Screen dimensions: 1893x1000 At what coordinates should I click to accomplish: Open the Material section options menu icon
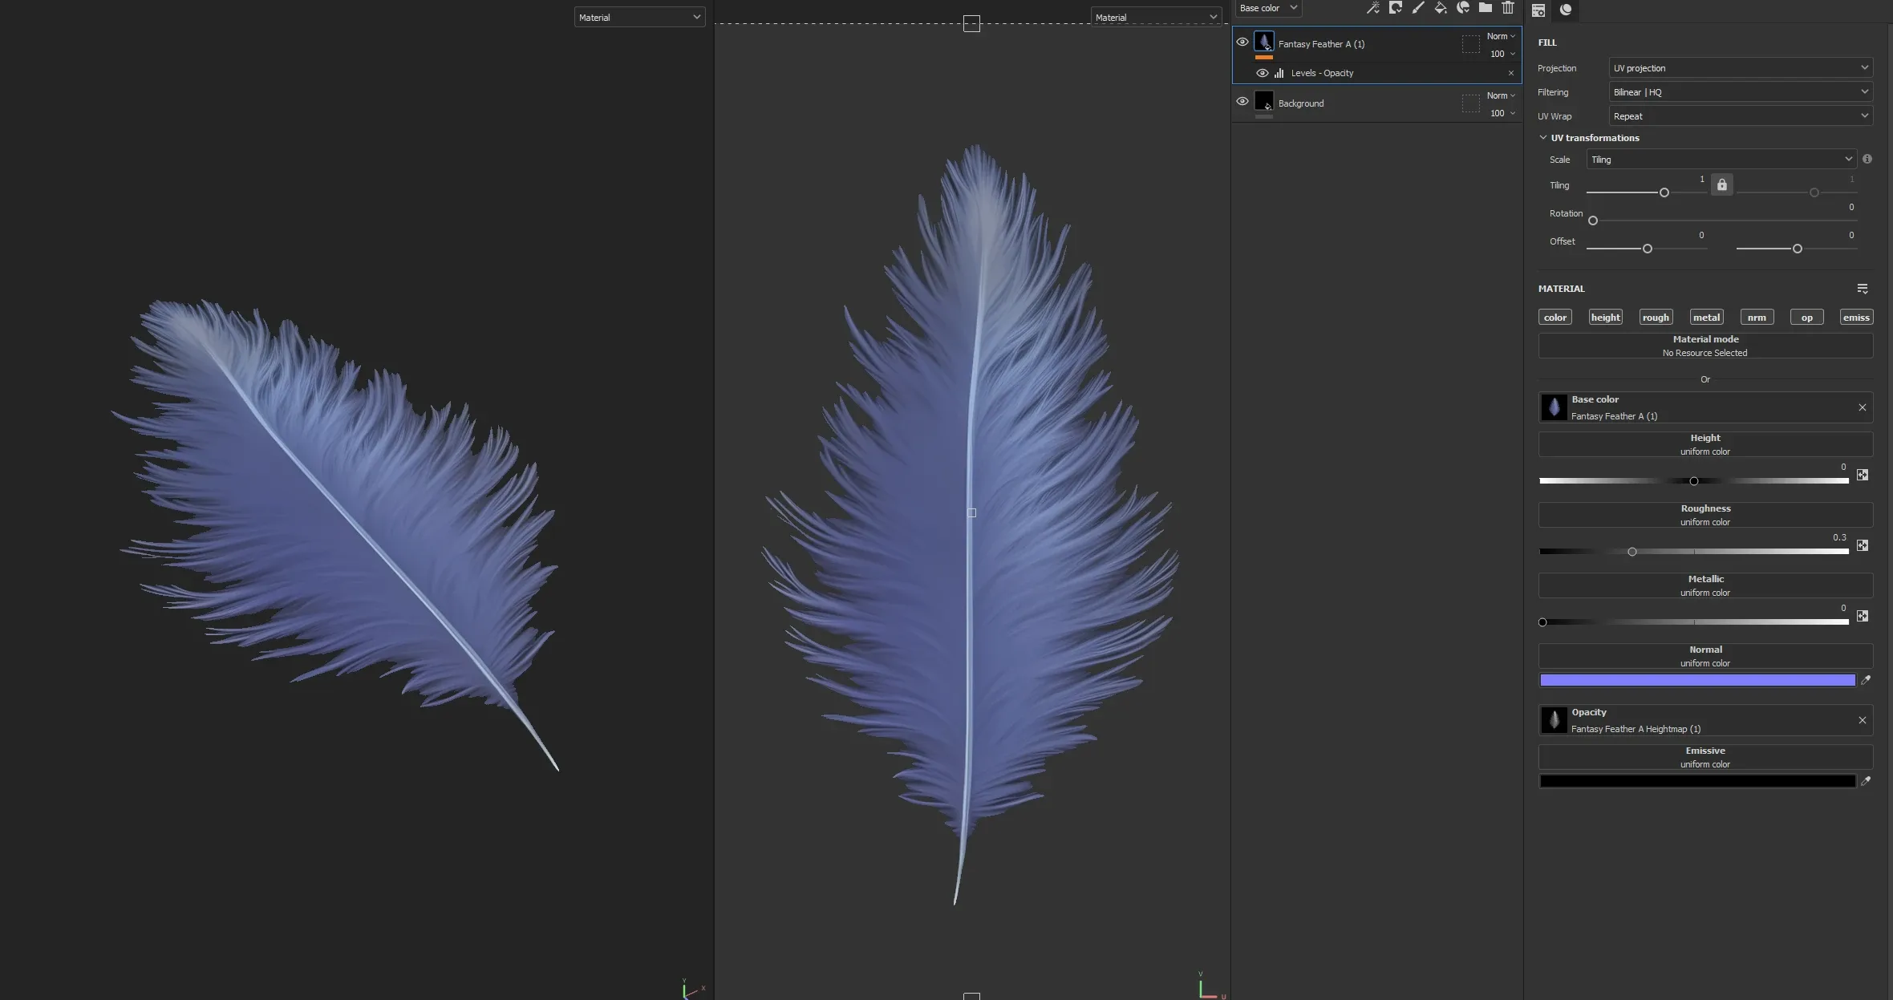(x=1863, y=289)
